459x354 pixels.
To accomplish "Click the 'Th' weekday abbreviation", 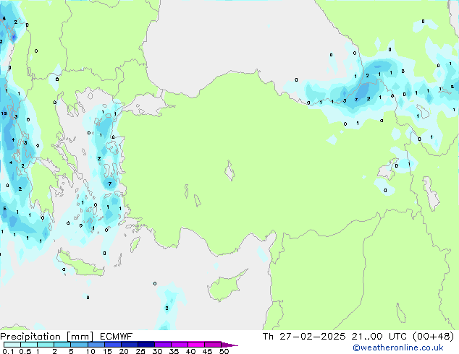I will click(x=268, y=337).
